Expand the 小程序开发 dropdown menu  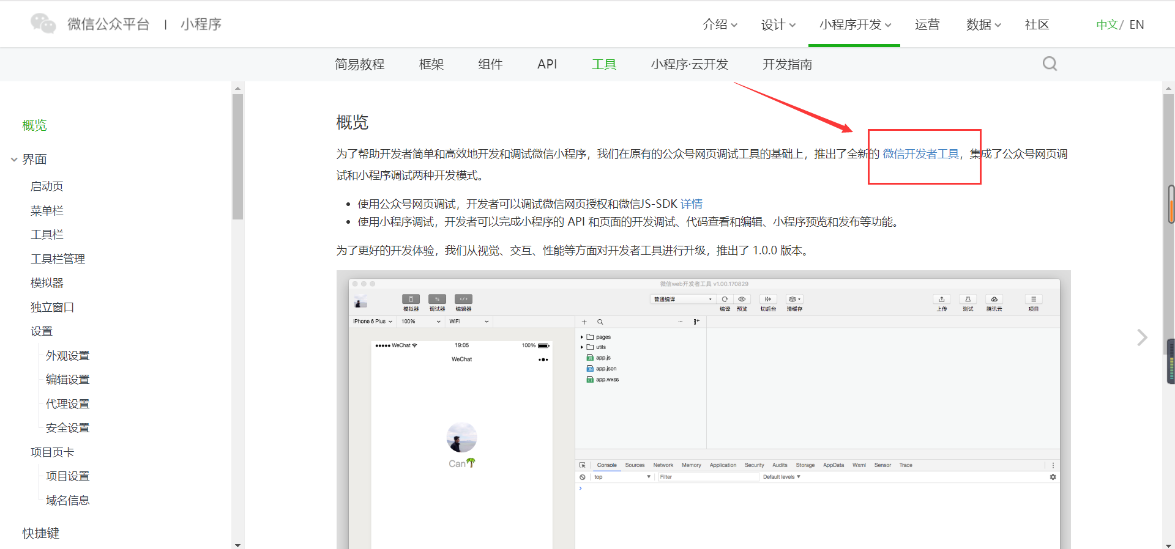(855, 24)
